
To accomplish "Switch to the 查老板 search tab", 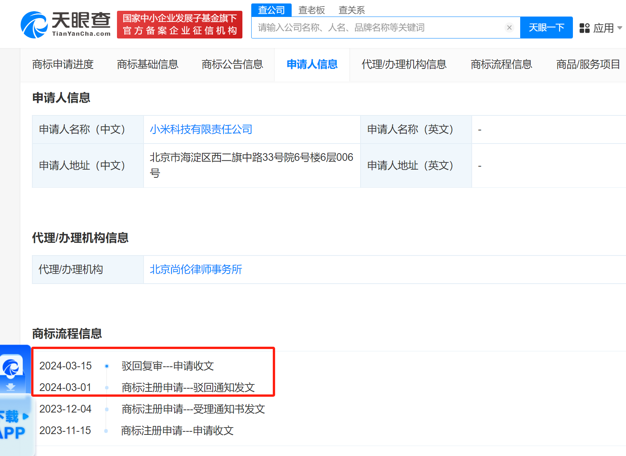I will [x=312, y=10].
